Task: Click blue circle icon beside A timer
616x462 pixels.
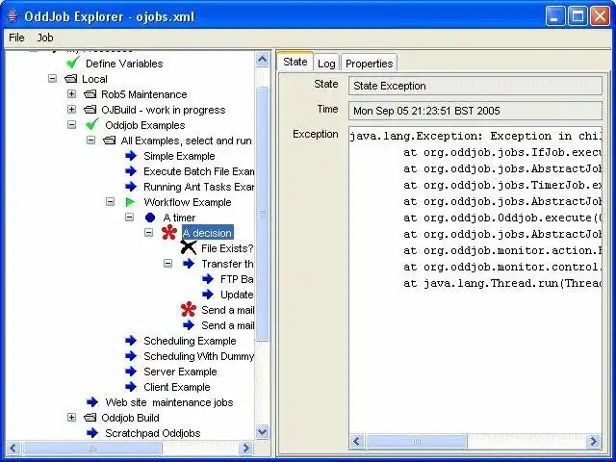Action: pyautogui.click(x=150, y=218)
